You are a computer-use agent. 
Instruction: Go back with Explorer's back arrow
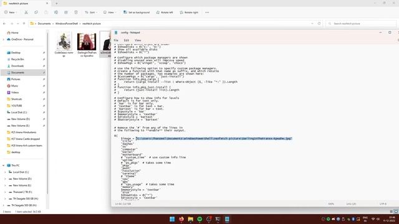(4, 24)
